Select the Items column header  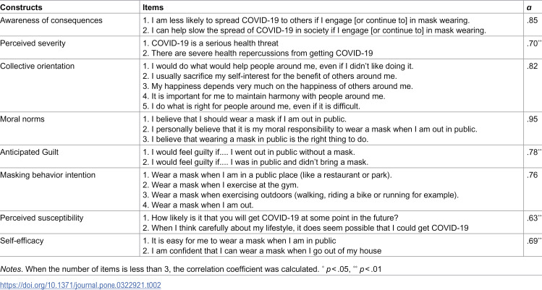coord(153,7)
